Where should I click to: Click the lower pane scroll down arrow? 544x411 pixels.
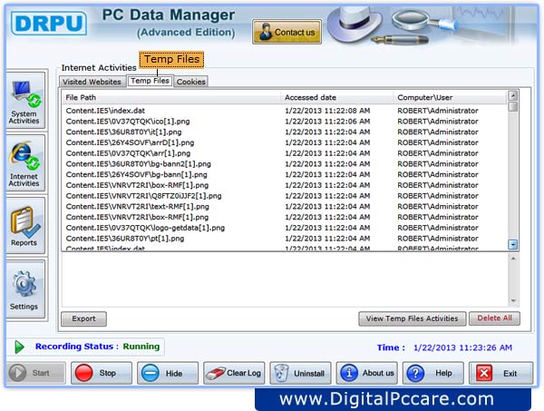click(513, 300)
